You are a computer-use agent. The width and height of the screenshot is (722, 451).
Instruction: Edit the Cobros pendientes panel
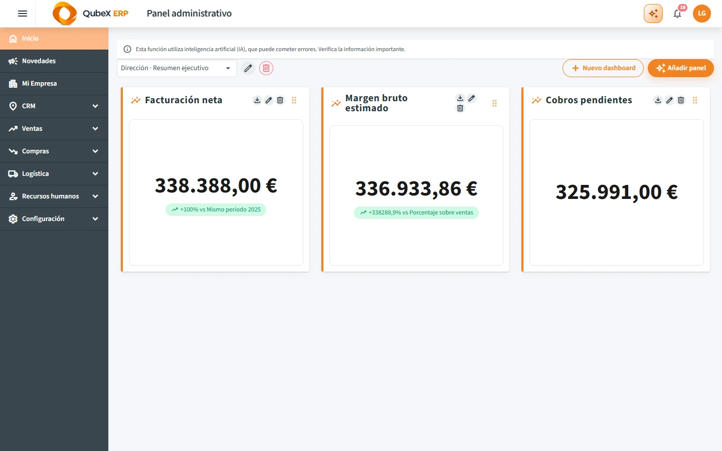669,100
